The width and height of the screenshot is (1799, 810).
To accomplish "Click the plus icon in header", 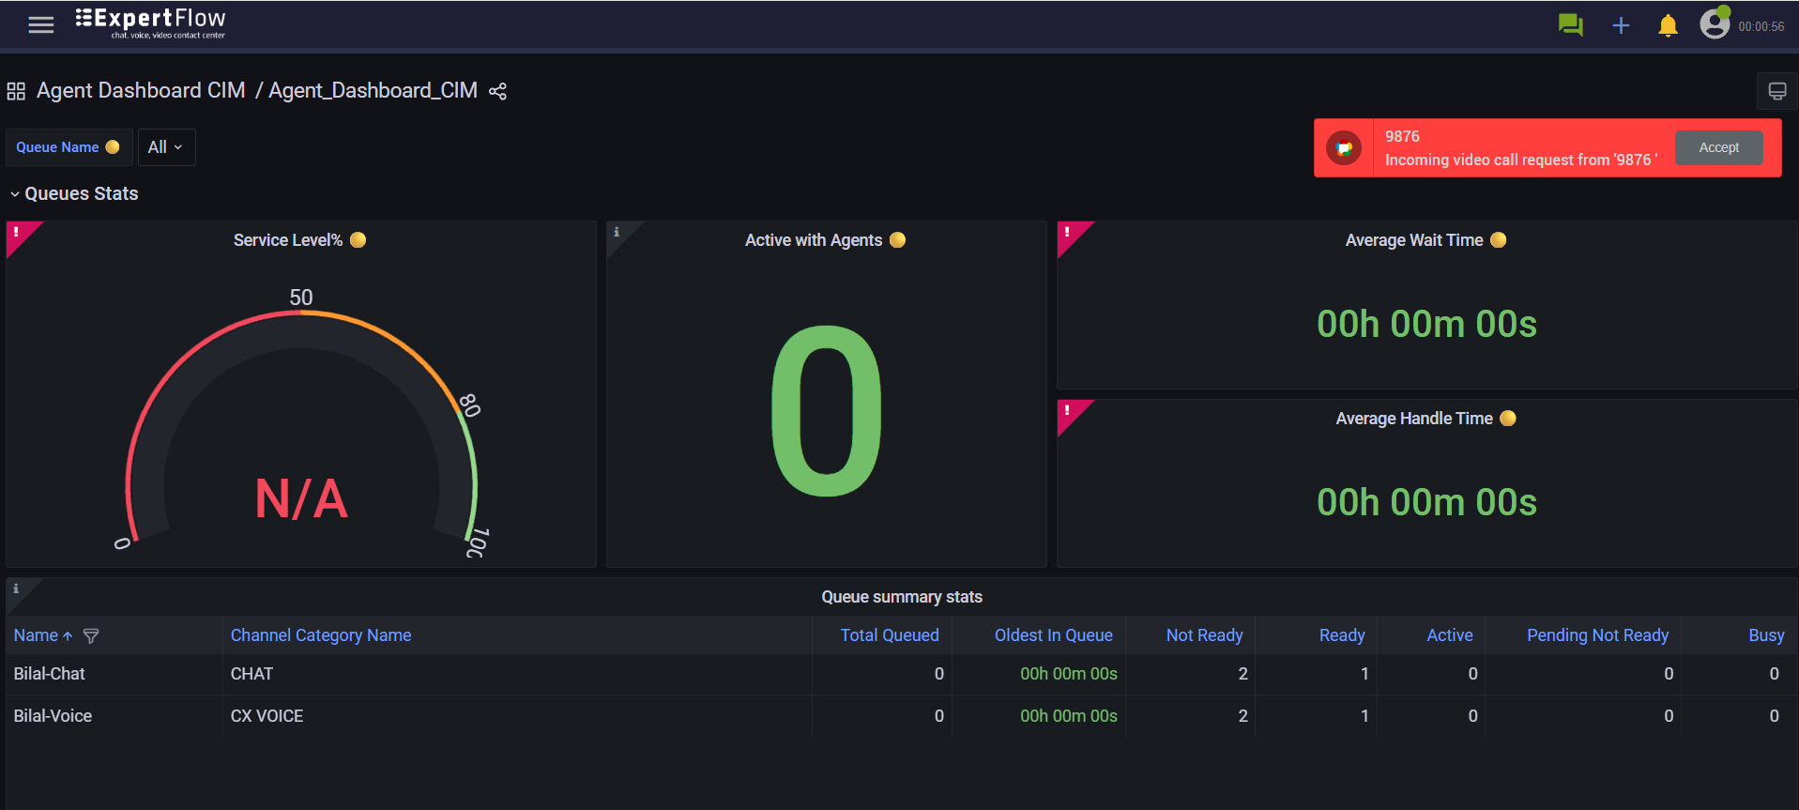I will pyautogui.click(x=1621, y=25).
